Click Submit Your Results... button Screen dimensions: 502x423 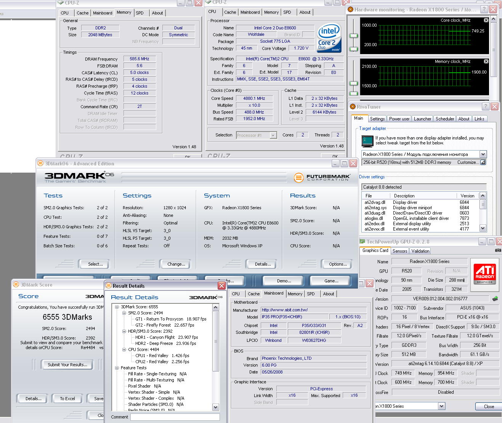point(67,365)
